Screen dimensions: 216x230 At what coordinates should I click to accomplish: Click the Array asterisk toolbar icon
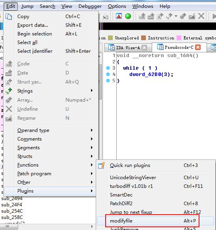(183, 16)
